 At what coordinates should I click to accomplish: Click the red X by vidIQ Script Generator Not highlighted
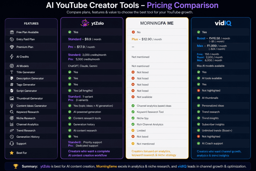point(198,91)
